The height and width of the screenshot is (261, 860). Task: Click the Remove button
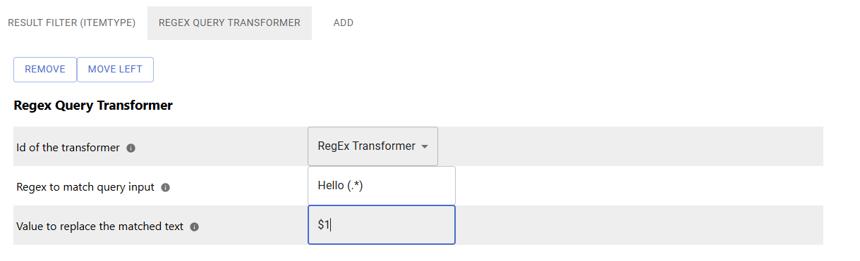45,69
